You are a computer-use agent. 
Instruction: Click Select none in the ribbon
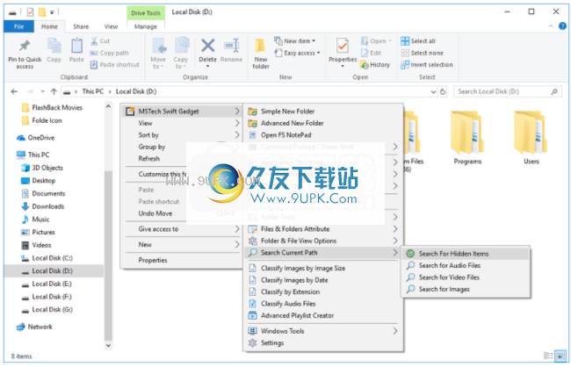click(x=422, y=53)
